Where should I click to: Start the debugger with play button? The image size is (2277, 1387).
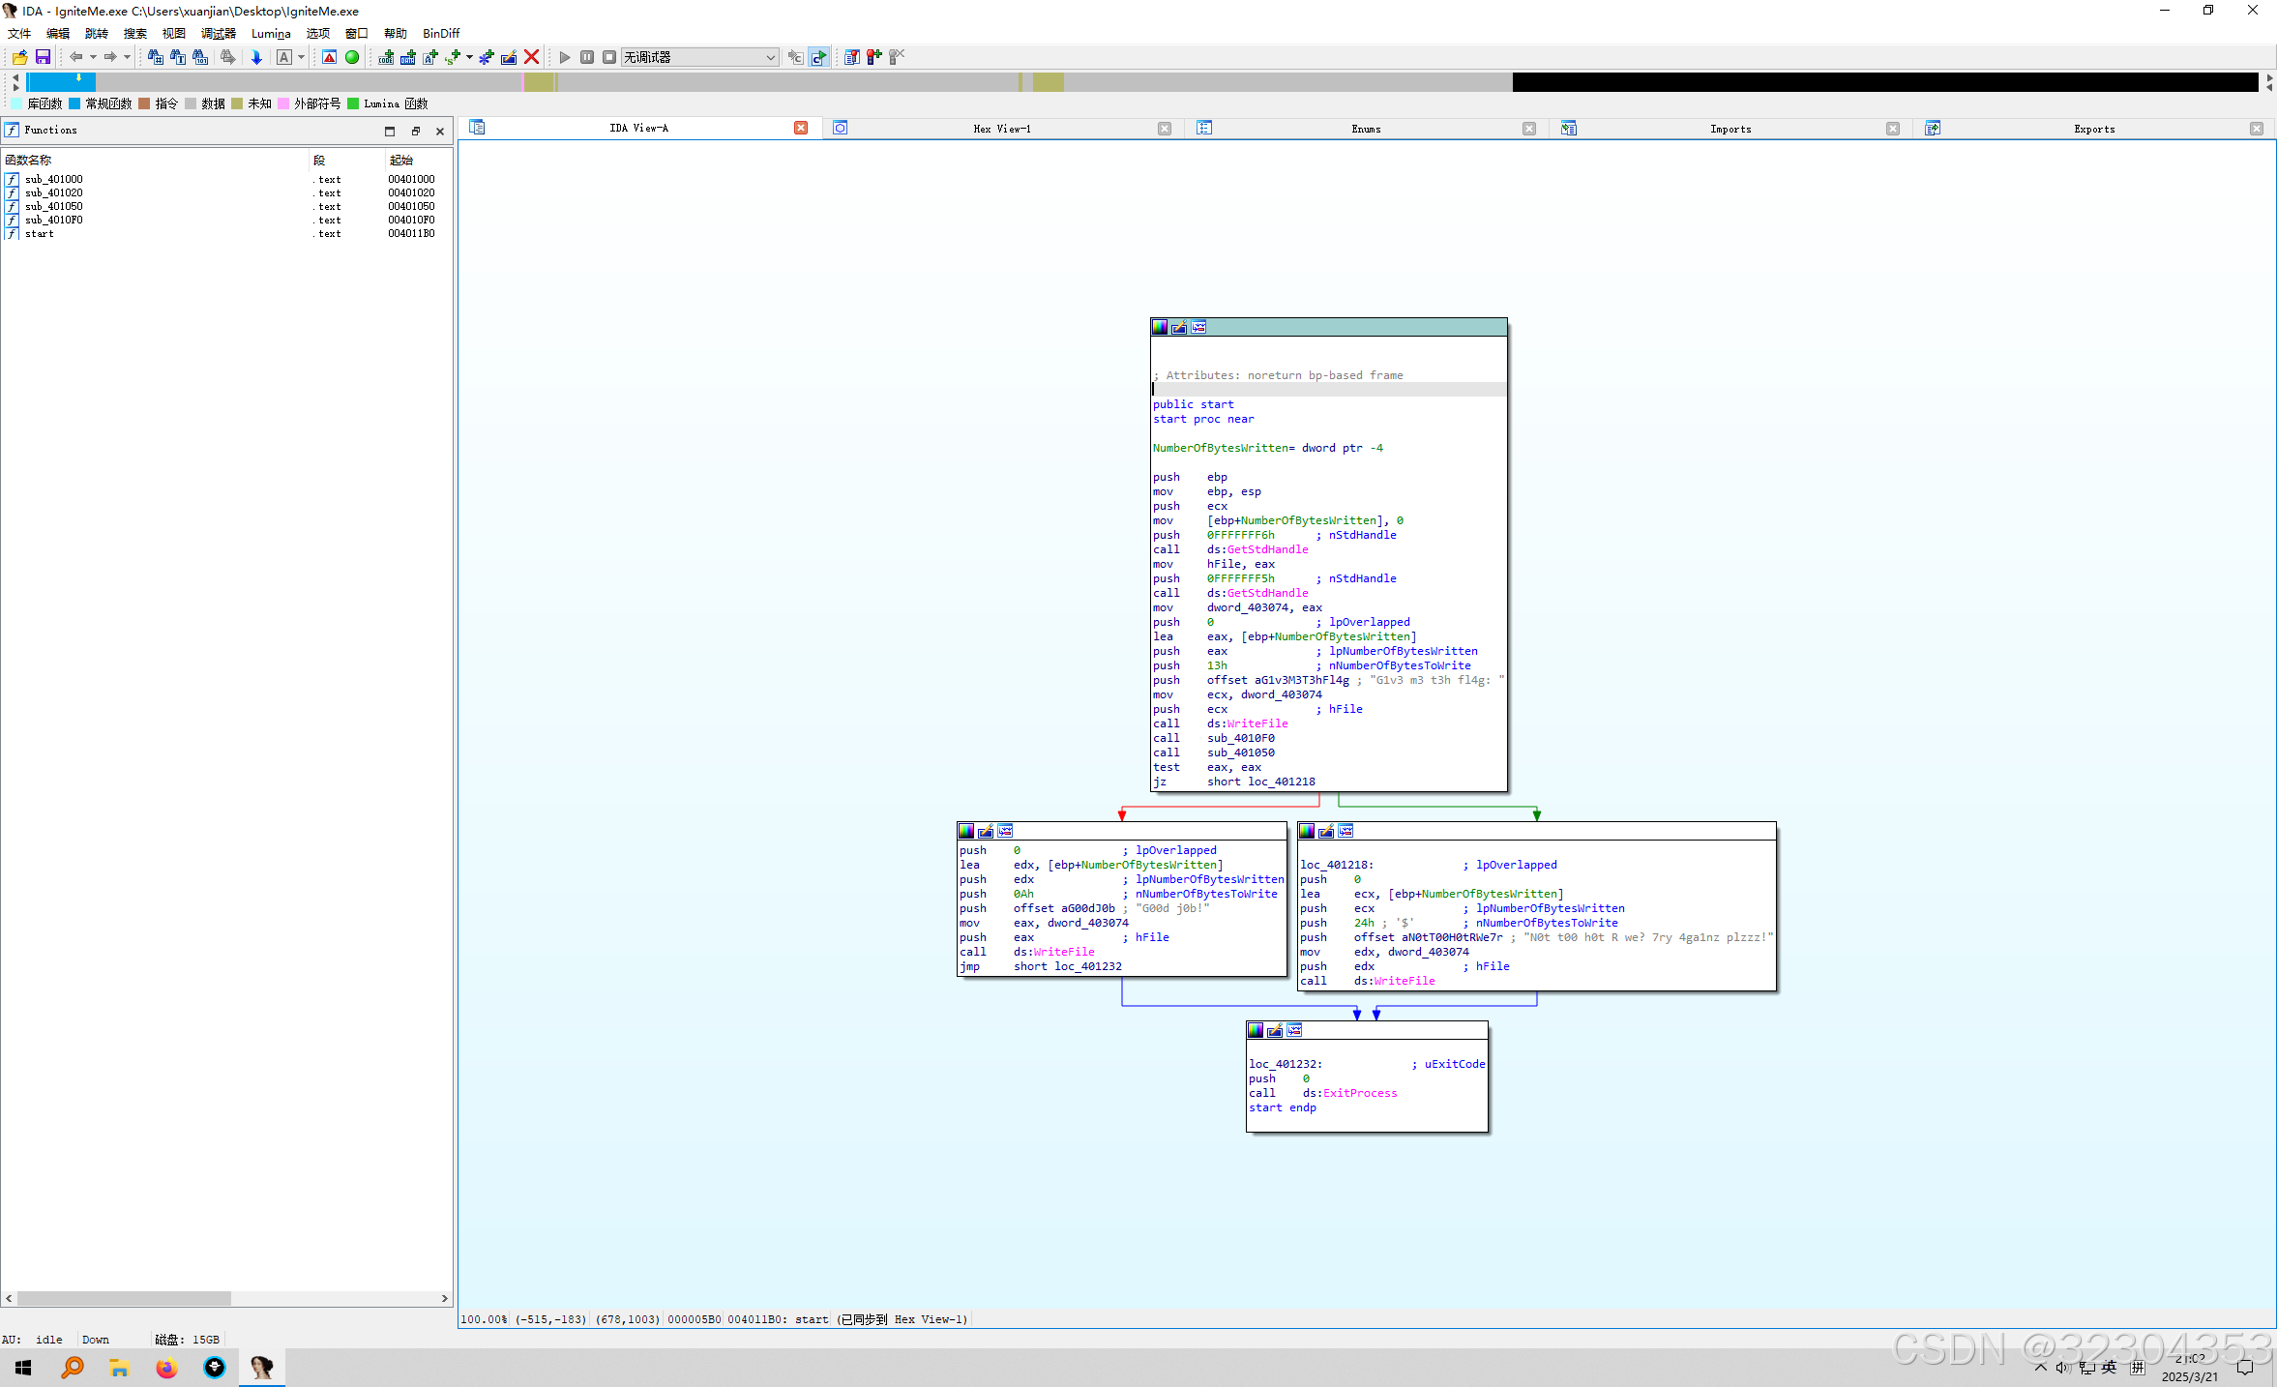565,57
